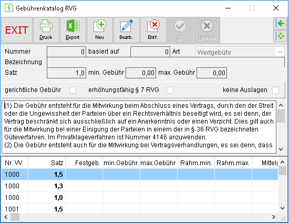Open the Art dropdown showing Wertgebühr
Viewport: 289px width, 223px height.
pyautogui.click(x=240, y=52)
